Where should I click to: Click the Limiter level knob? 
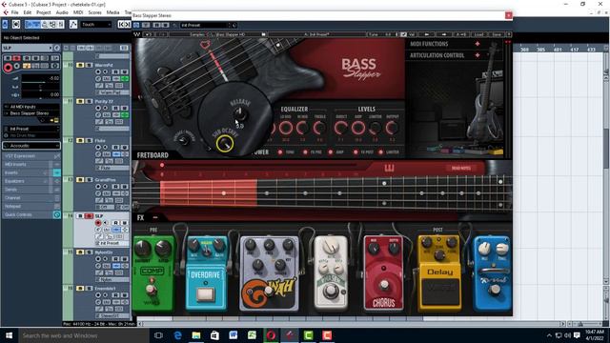[x=375, y=128]
